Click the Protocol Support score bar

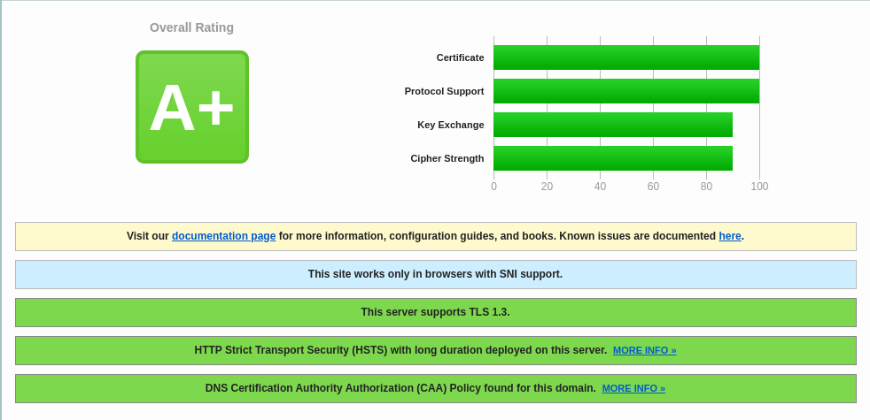[x=625, y=91]
